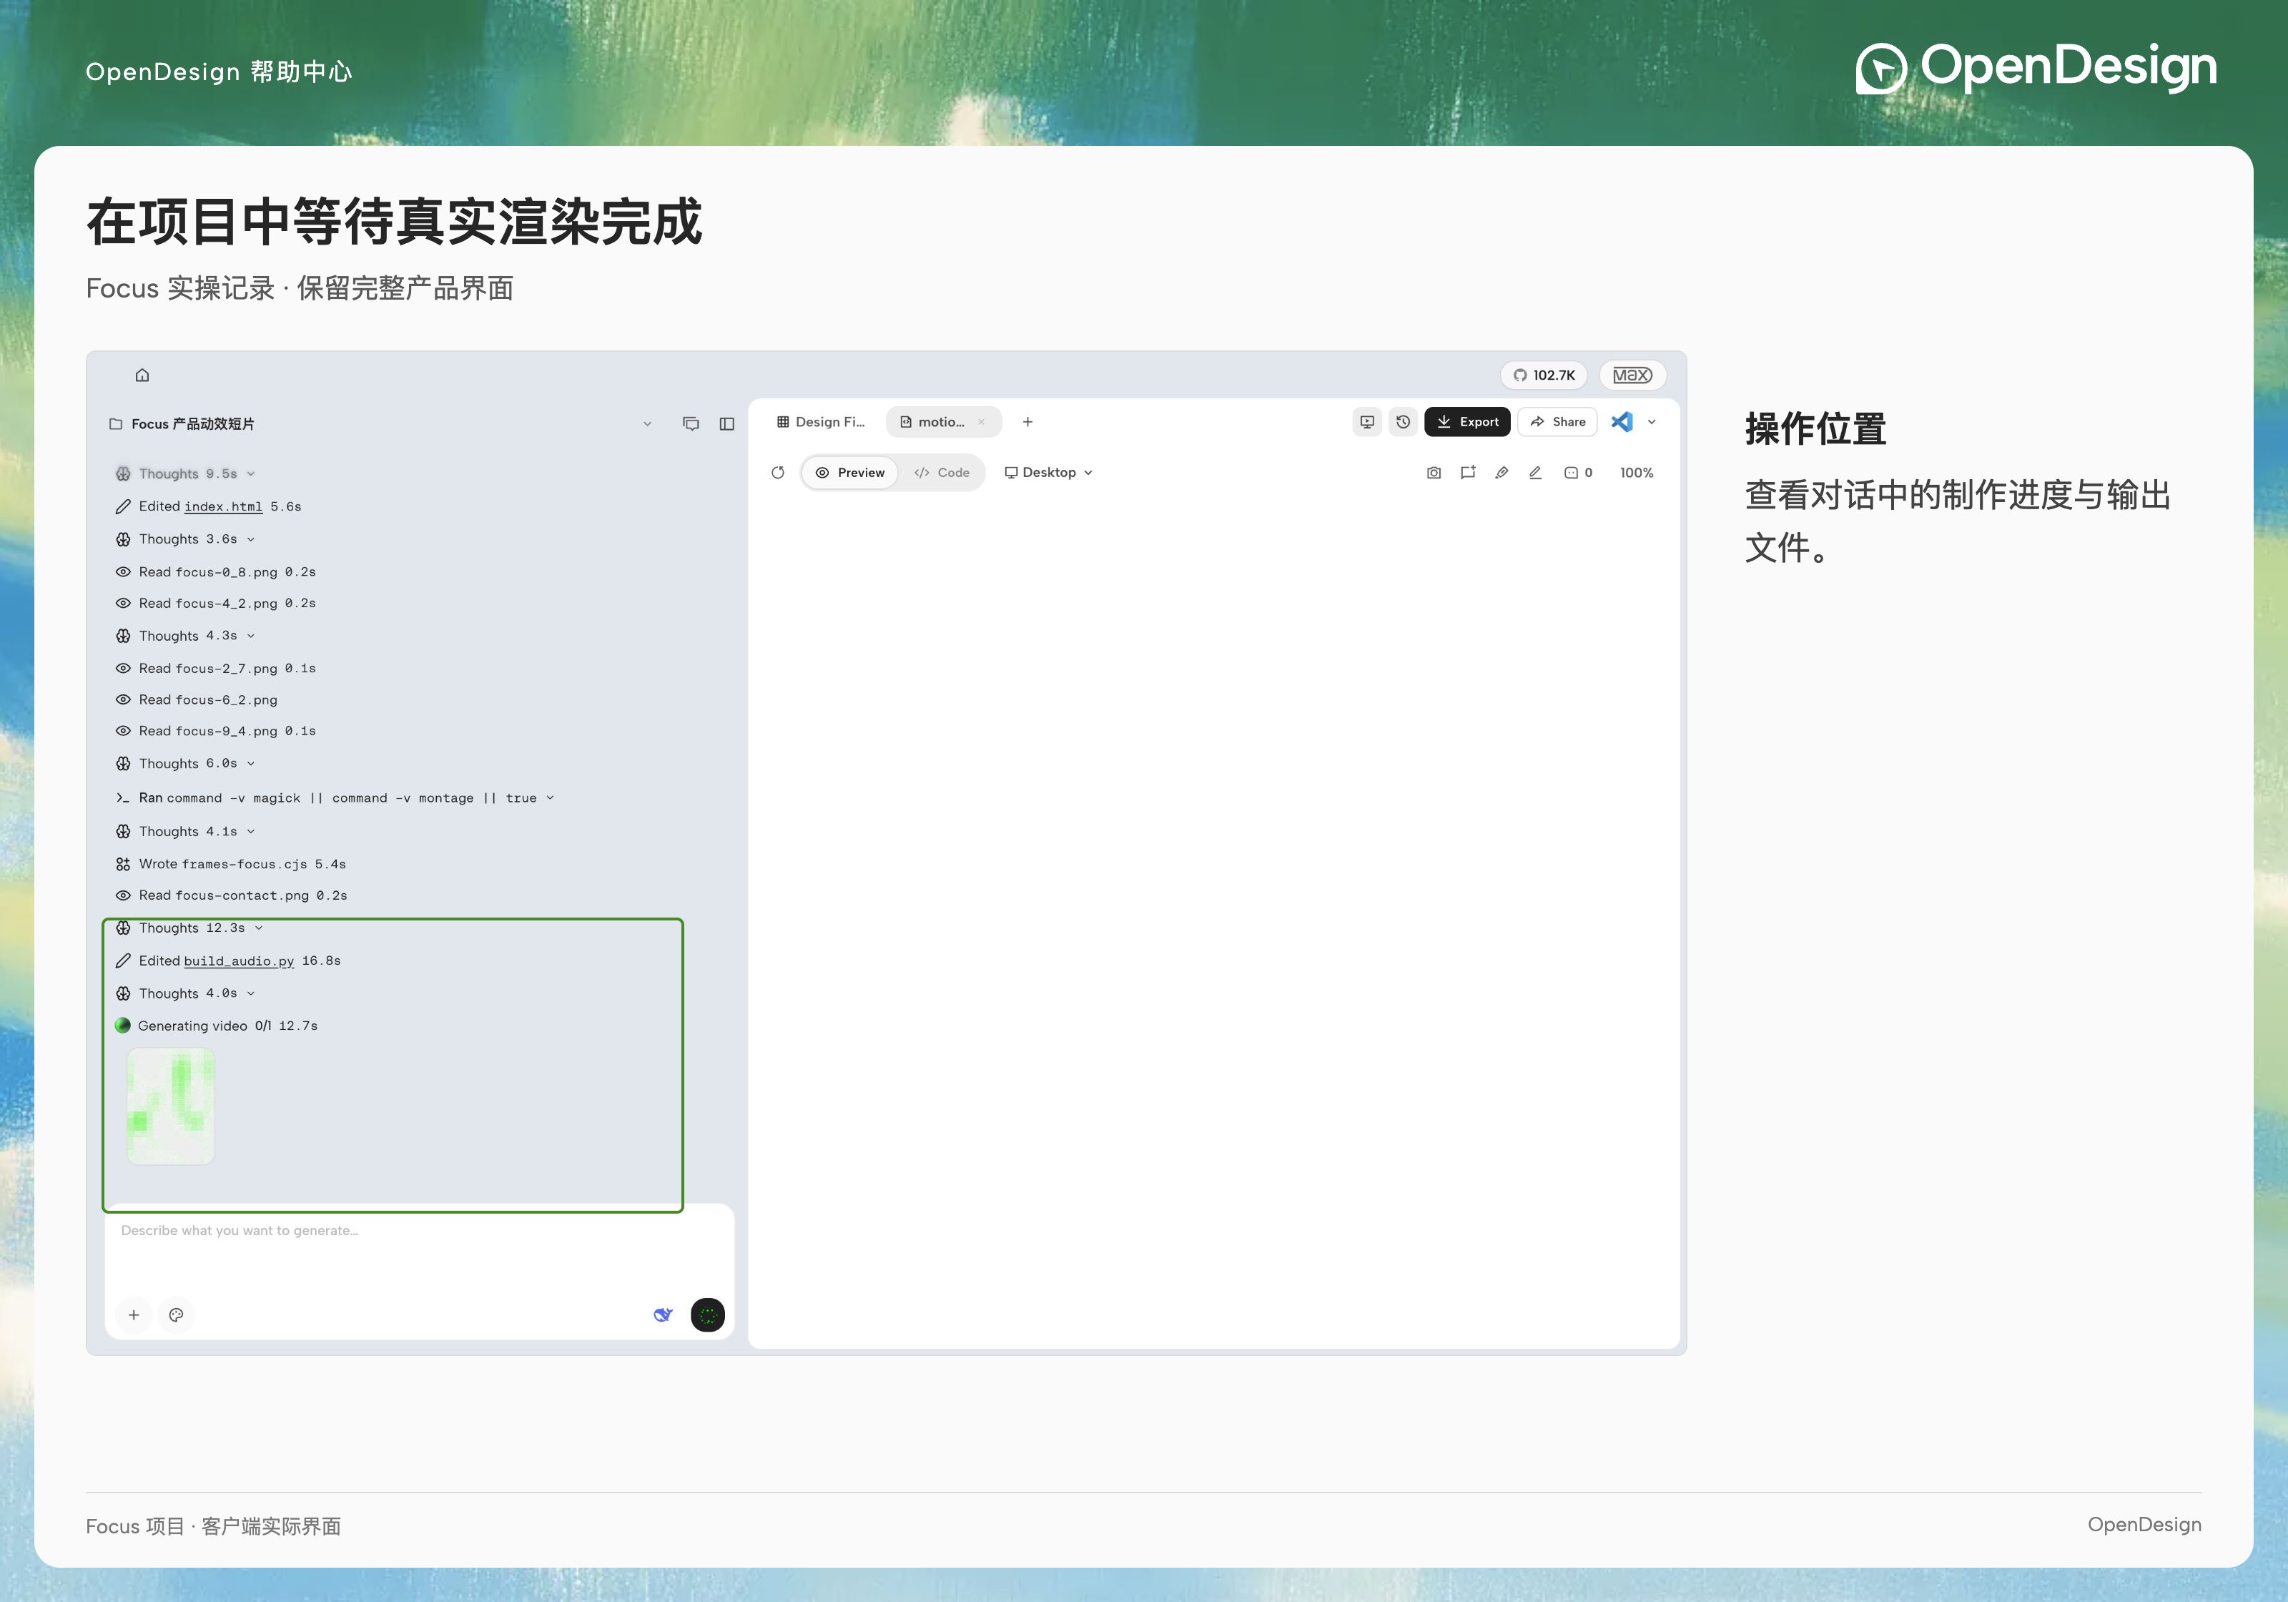Click Generating video 0/1 progress row
Image resolution: width=2288 pixels, height=1602 pixels.
click(216, 1026)
